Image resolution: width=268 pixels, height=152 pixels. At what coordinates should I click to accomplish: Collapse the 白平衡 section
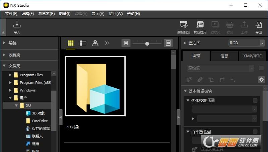click(x=188, y=132)
